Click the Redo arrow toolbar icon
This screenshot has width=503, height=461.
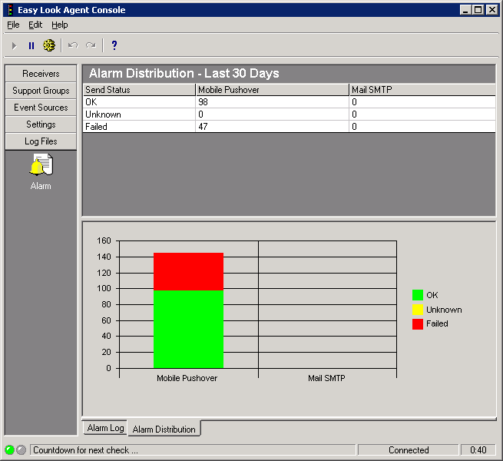coord(91,45)
